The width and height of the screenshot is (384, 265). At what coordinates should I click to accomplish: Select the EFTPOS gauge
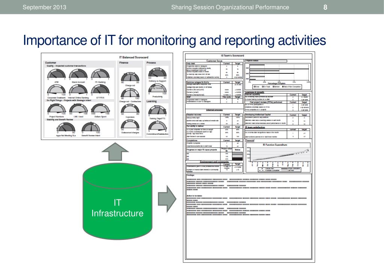(x=100, y=90)
